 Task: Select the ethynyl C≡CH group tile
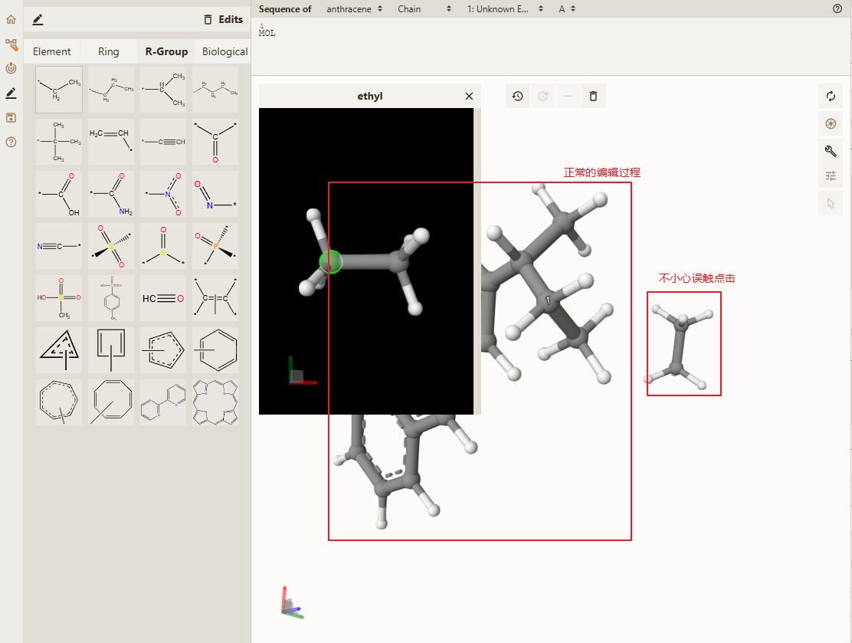coord(163,142)
